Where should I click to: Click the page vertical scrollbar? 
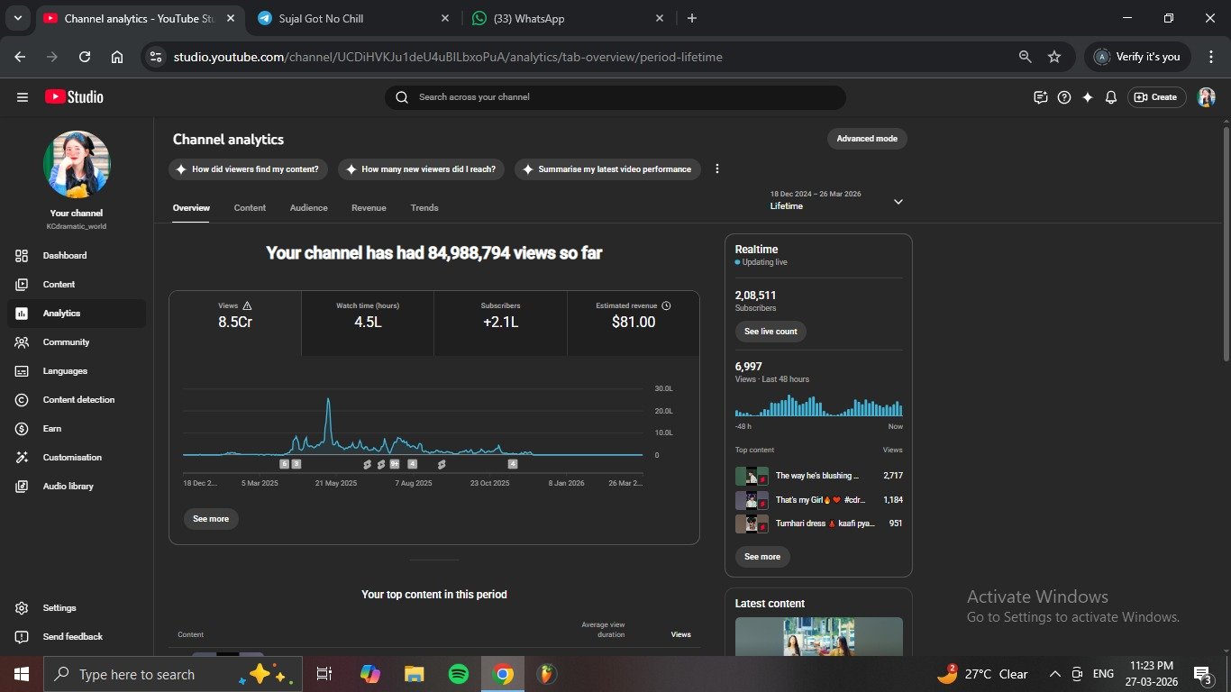tap(1226, 243)
